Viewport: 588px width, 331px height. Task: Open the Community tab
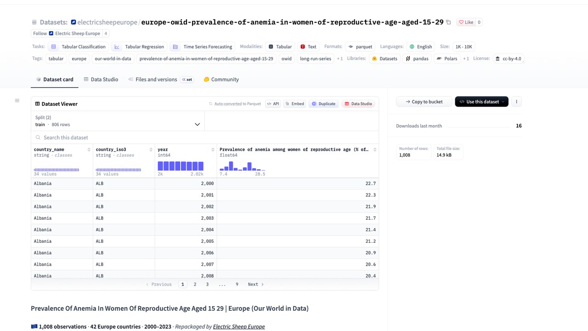pyautogui.click(x=221, y=80)
